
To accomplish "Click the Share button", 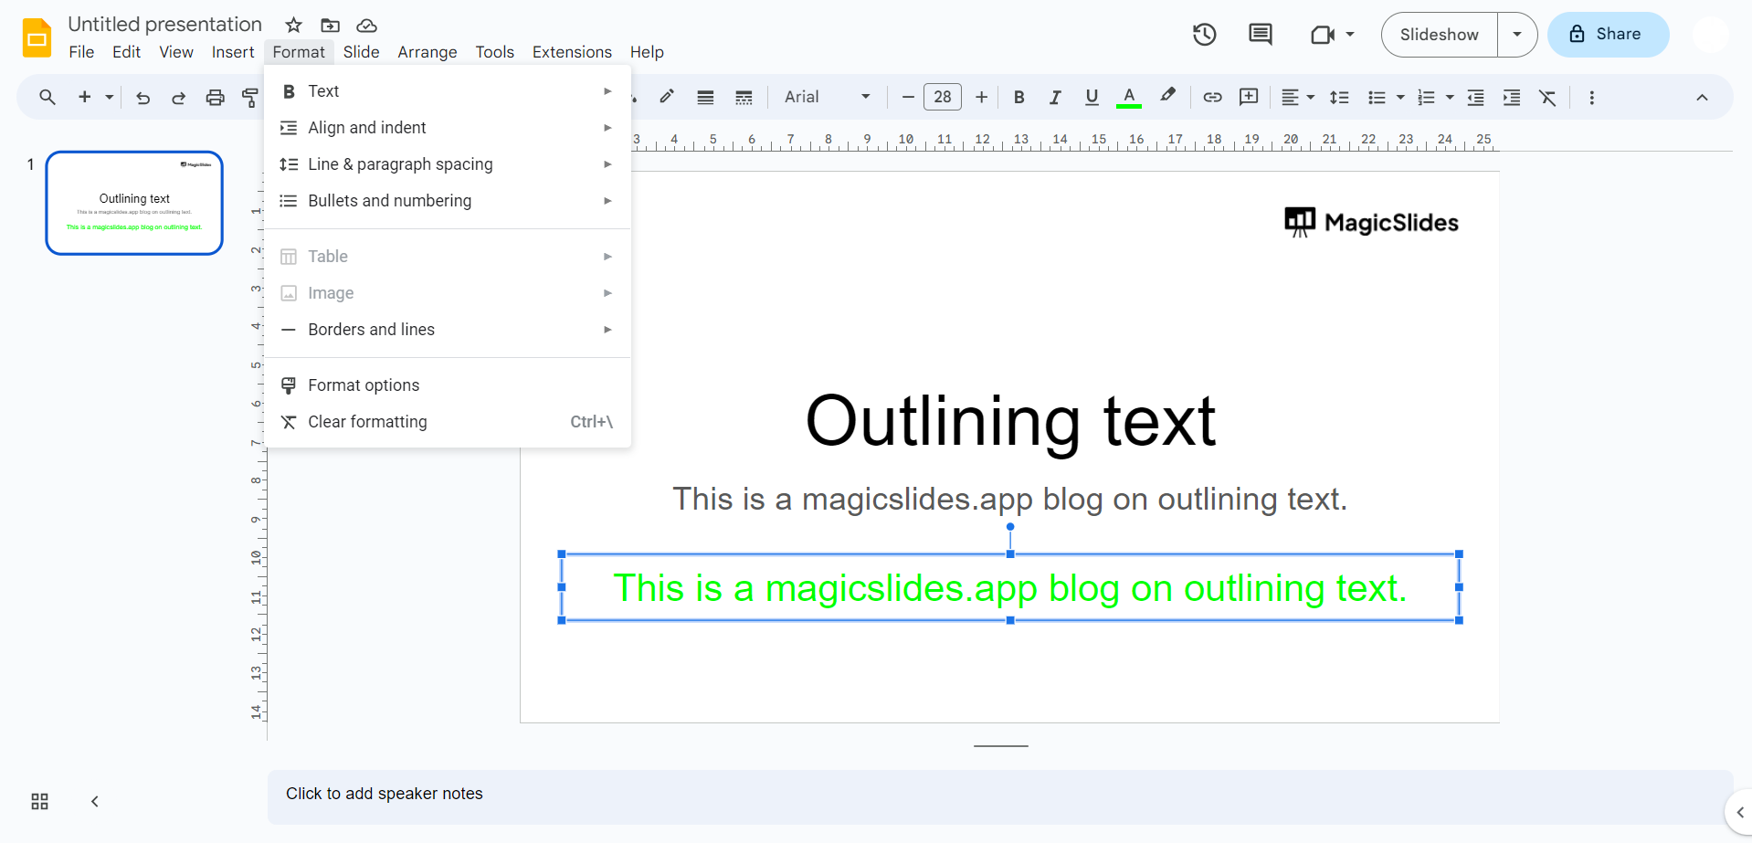I will click(1608, 35).
